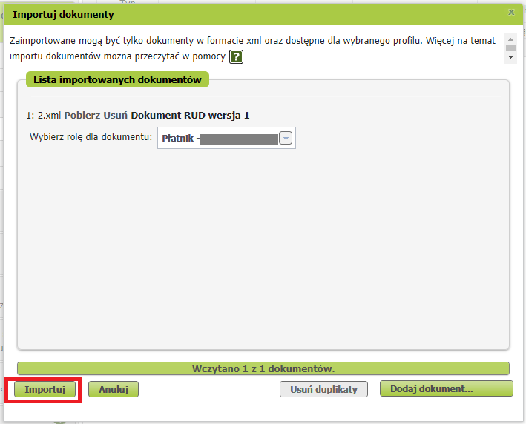
Task: Select the Lista importowanych dokumentów header
Action: (x=117, y=79)
